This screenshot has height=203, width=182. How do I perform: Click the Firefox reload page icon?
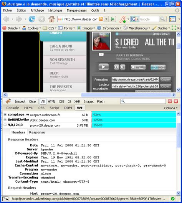32,19
